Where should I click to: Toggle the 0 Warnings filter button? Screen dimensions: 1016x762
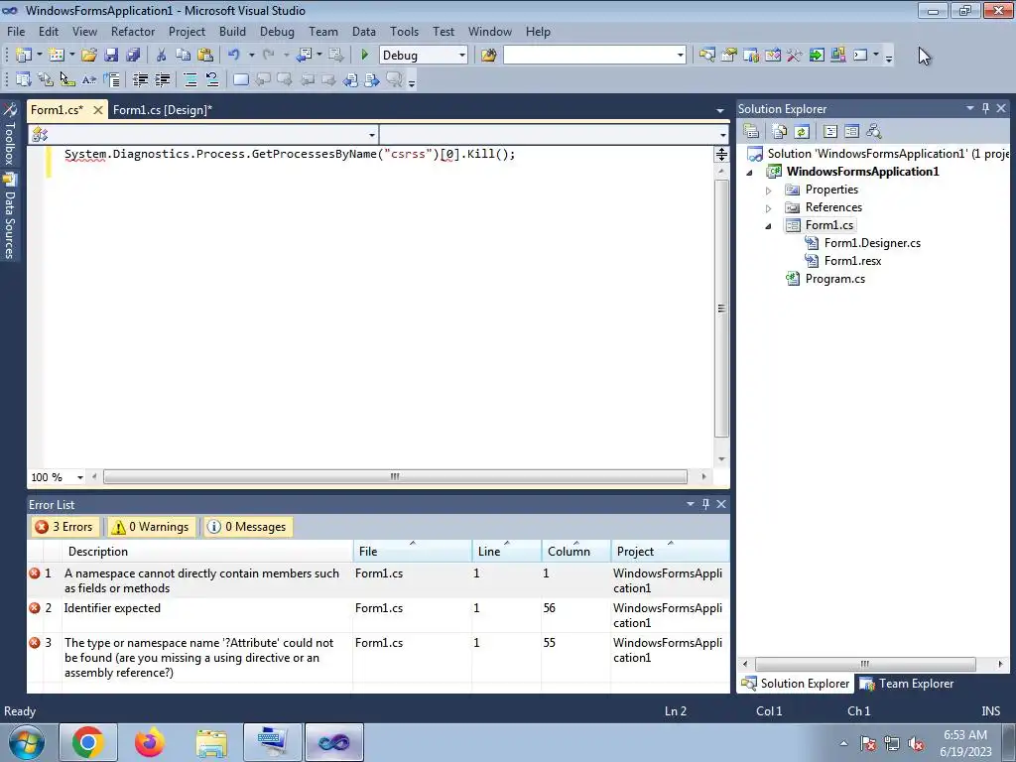[150, 527]
